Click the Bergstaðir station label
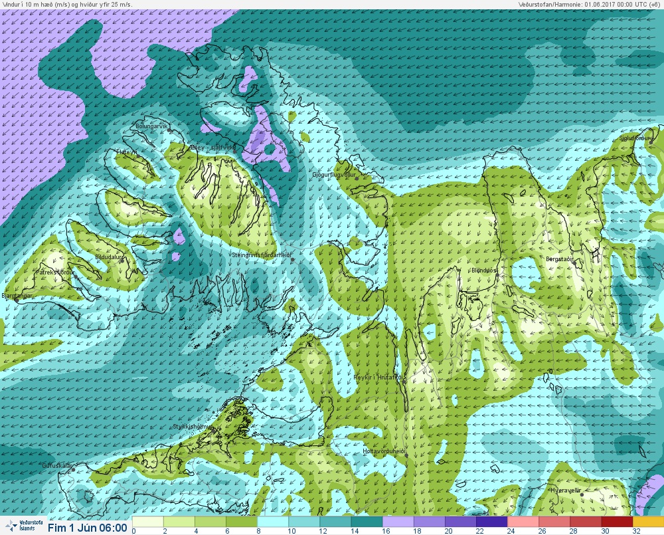The image size is (664, 535). (560, 259)
